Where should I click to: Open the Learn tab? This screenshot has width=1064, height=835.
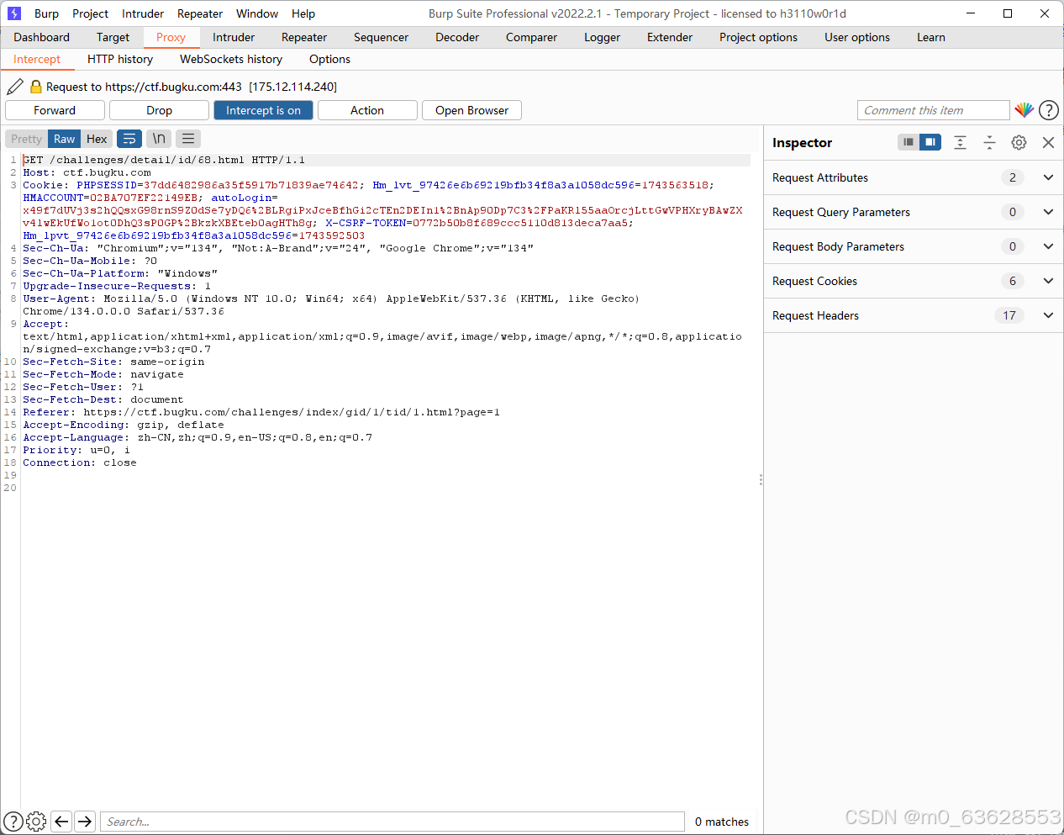931,37
